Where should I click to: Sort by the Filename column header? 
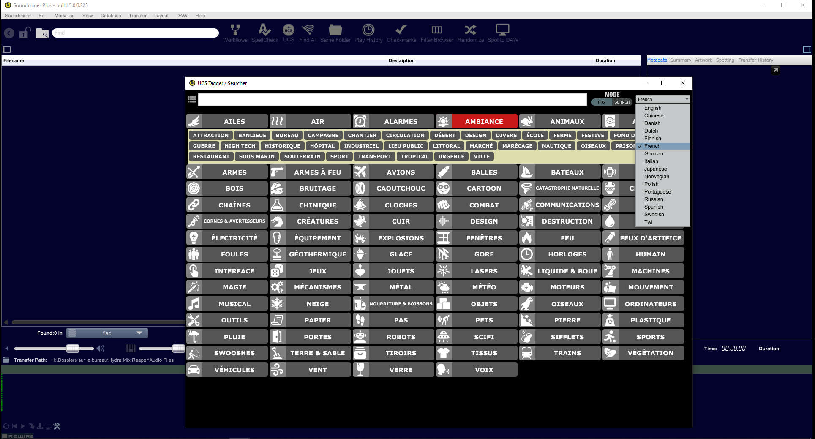[194, 60]
